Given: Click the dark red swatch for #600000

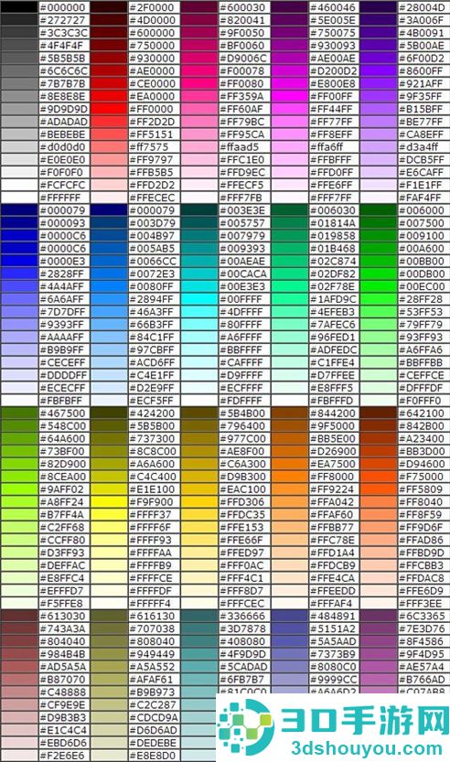Looking at the screenshot, I should [x=108, y=33].
